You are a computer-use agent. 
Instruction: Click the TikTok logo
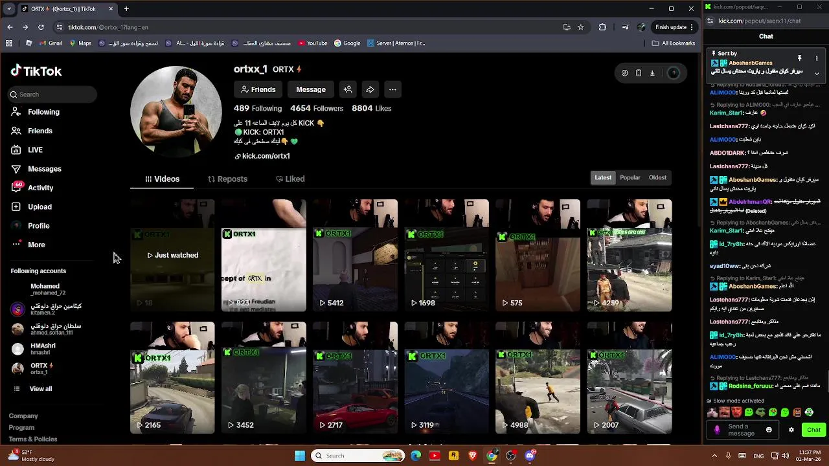(x=36, y=71)
